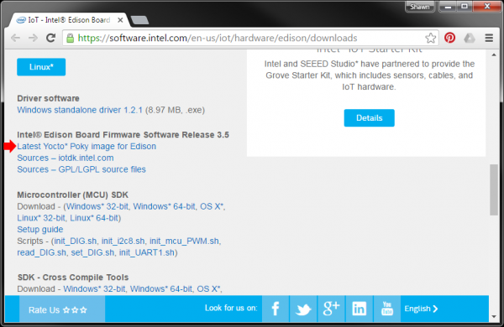Click the address bar URL field
Image resolution: width=504 pixels, height=327 pixels.
(x=244, y=39)
